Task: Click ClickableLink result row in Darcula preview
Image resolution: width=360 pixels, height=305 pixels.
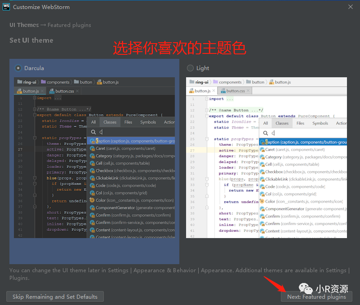Action: [131, 178]
